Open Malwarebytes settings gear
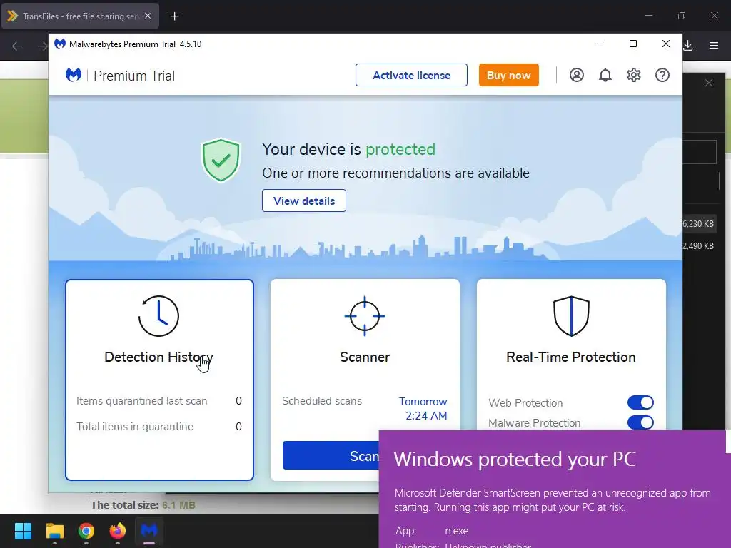This screenshot has height=548, width=731. click(634, 75)
